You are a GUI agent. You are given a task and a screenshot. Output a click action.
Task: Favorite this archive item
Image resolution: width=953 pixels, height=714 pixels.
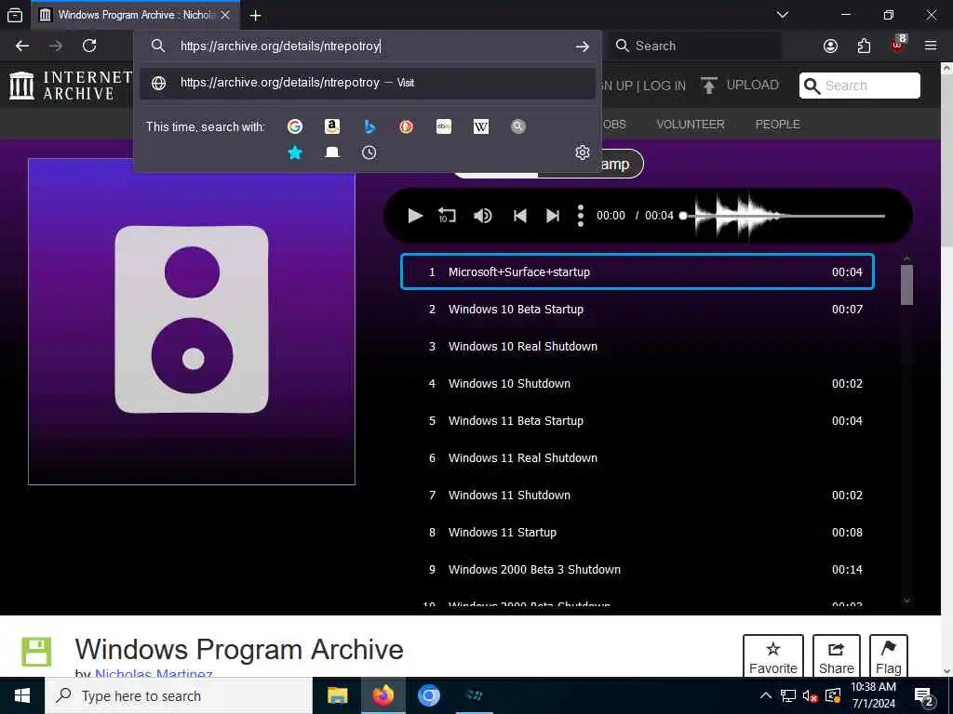click(x=773, y=657)
